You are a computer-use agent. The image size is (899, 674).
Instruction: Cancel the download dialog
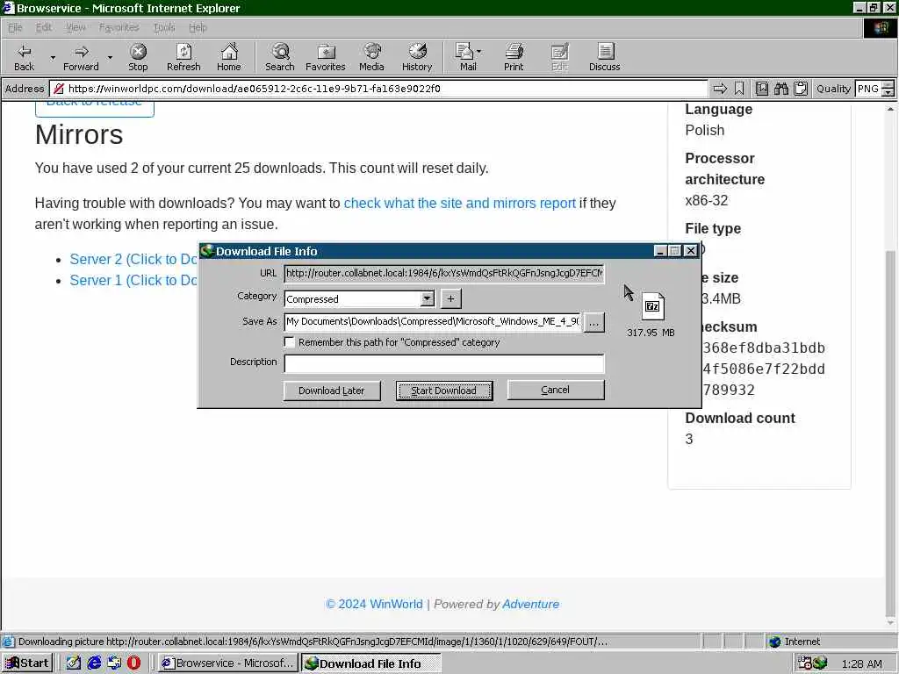555,390
